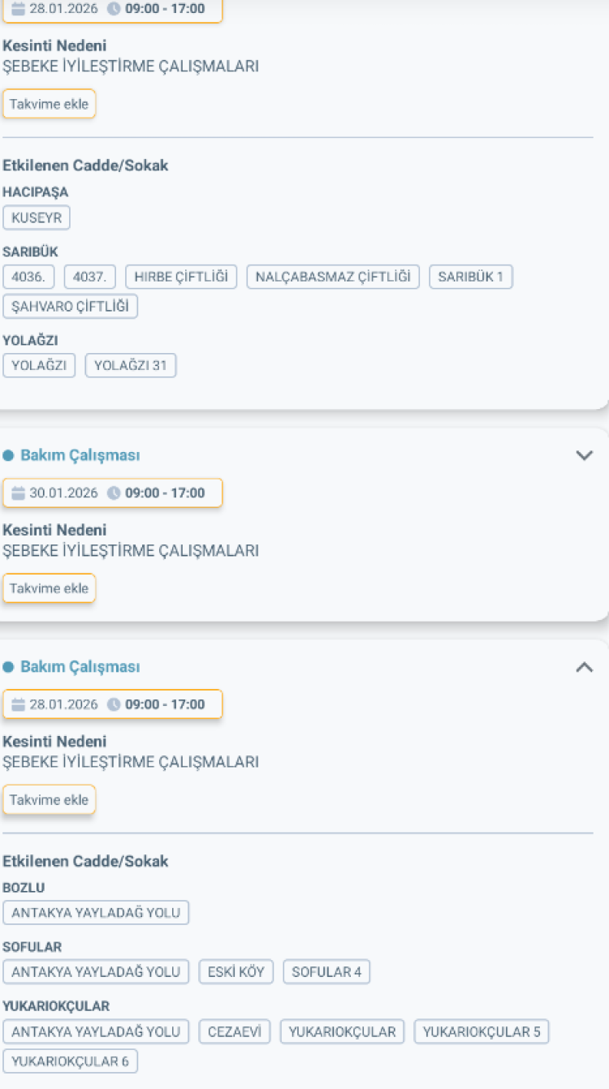Click the SOFULAR 4 tag
The width and height of the screenshot is (609, 1089).
point(326,972)
